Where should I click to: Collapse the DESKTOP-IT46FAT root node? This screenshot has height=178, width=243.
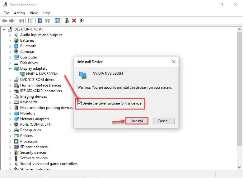coord(4,29)
